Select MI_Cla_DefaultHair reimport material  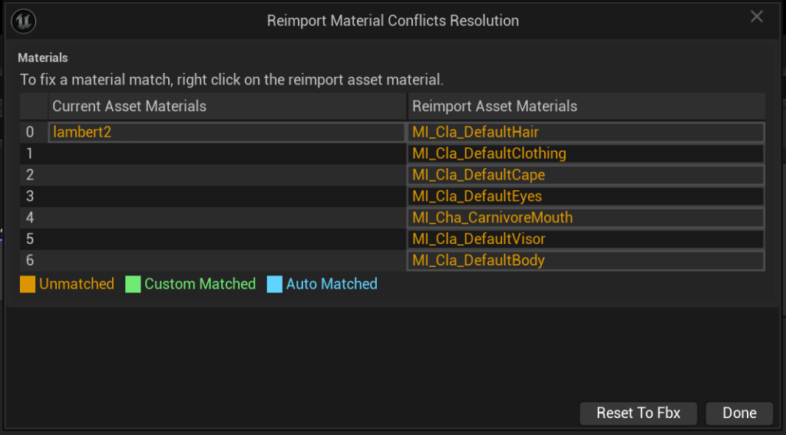[x=586, y=132]
